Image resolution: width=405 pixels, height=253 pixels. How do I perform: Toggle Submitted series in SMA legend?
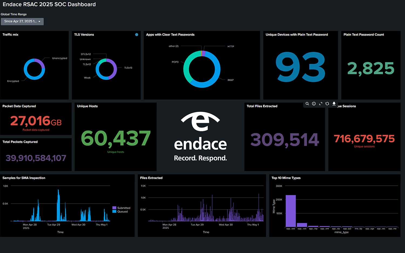pyautogui.click(x=122, y=208)
